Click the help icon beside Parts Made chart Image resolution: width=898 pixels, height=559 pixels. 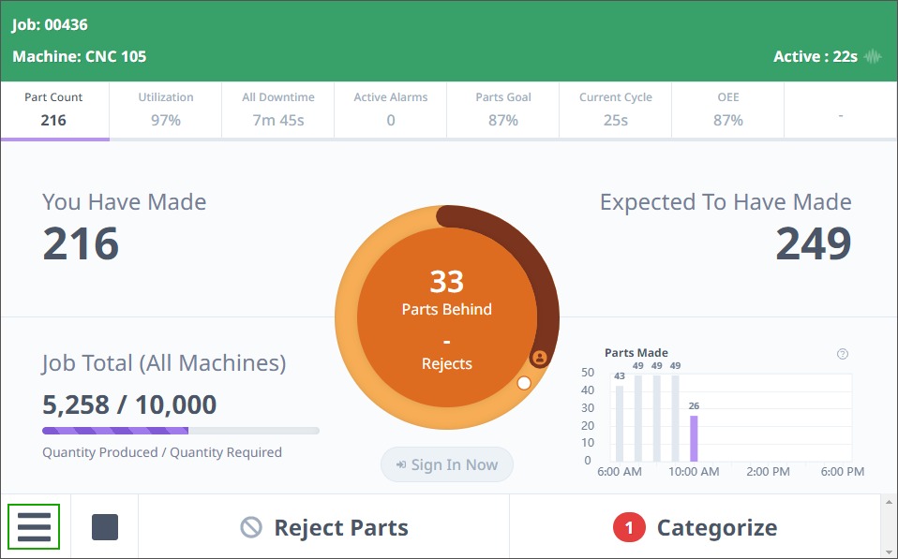[x=843, y=354]
